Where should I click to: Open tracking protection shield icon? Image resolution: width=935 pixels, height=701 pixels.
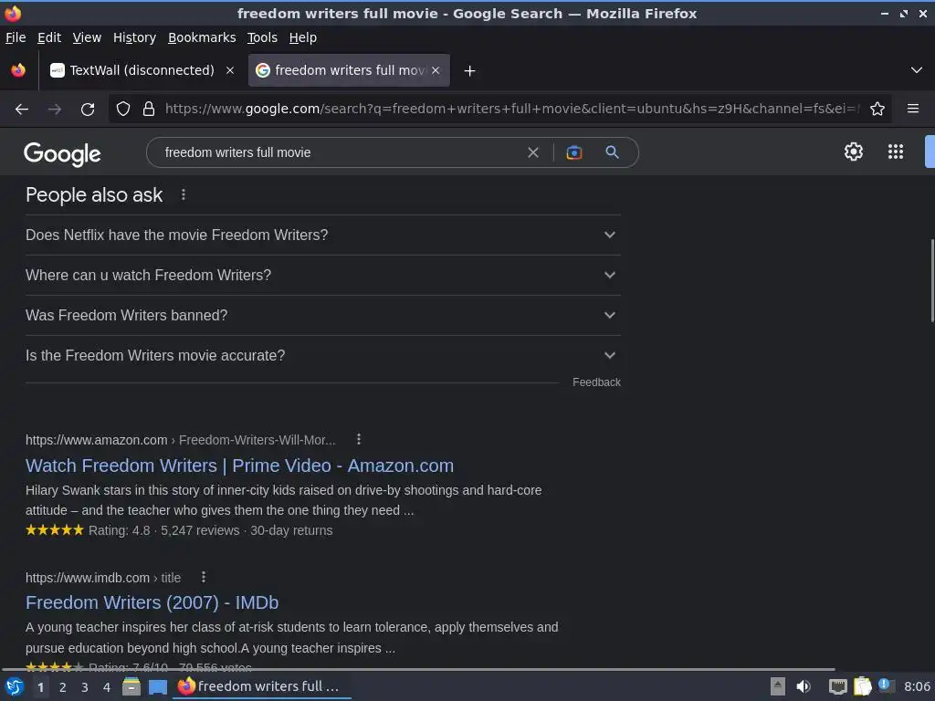(123, 110)
